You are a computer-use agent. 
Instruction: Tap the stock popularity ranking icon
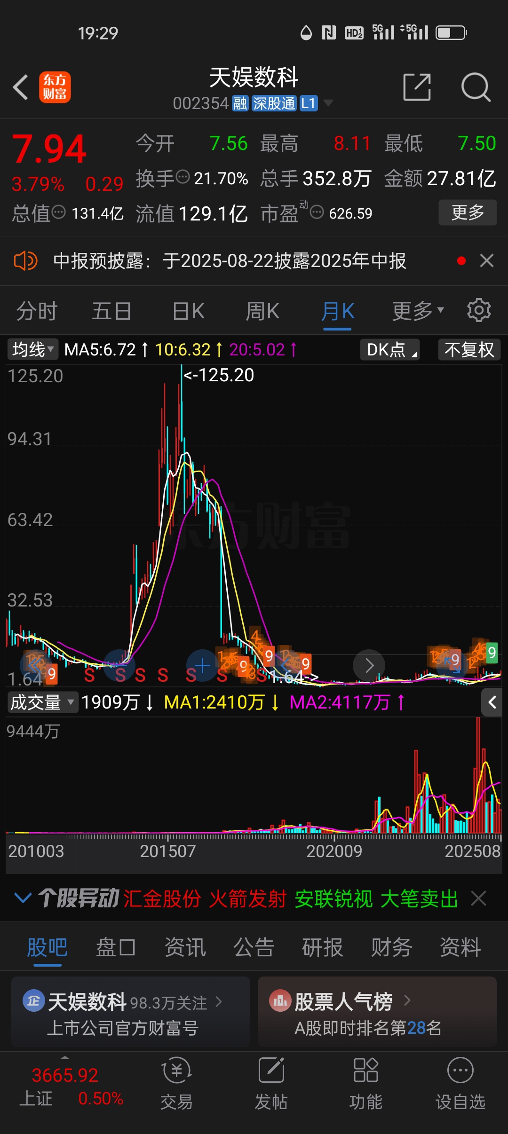(280, 1001)
